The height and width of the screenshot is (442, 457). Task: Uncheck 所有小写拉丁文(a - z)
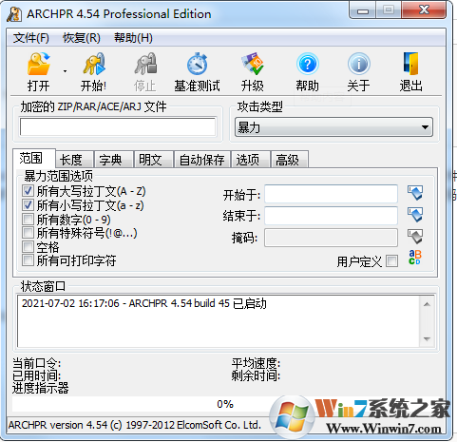pyautogui.click(x=28, y=205)
